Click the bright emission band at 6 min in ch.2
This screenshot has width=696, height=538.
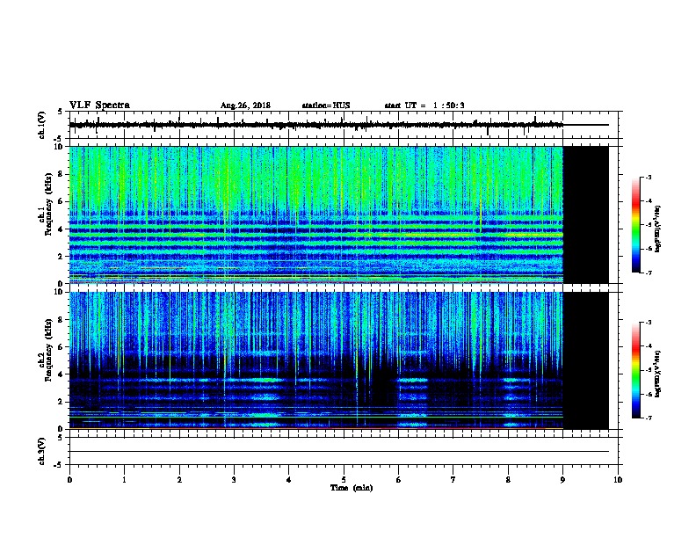pyautogui.click(x=413, y=381)
